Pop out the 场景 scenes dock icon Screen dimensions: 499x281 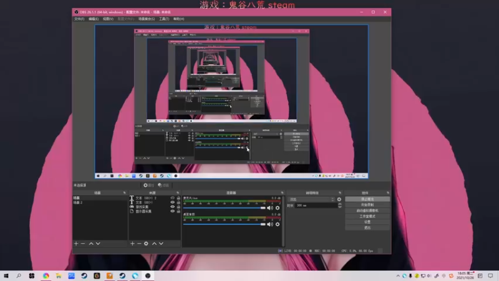coord(124,193)
